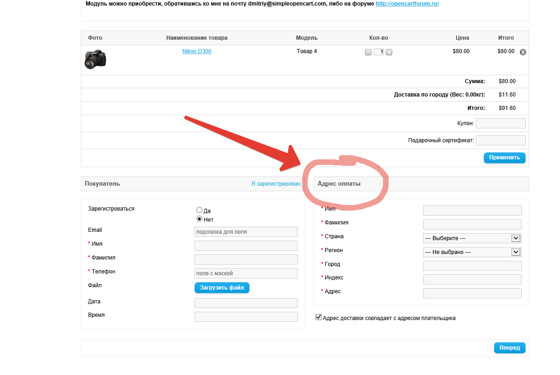Remove Nikon D300 from cart with X icon
This screenshot has width=560, height=375.
tap(523, 52)
